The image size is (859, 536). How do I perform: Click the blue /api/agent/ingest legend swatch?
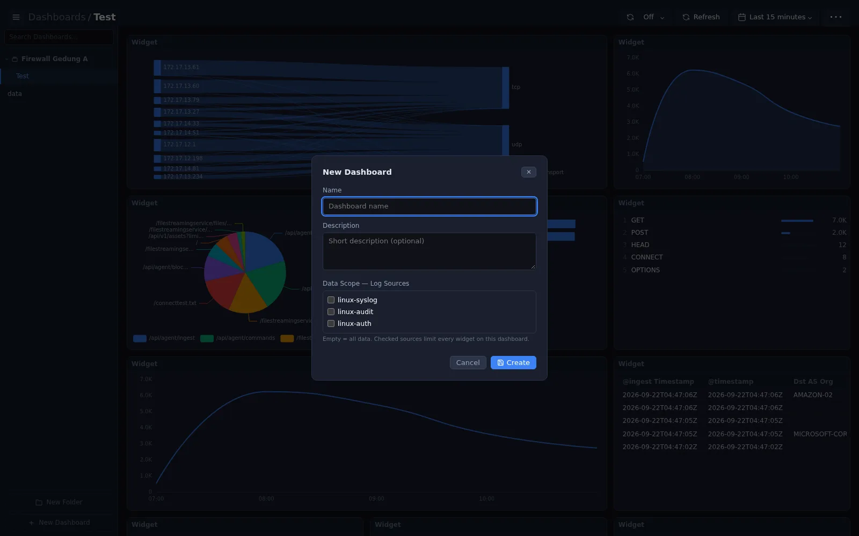140,338
